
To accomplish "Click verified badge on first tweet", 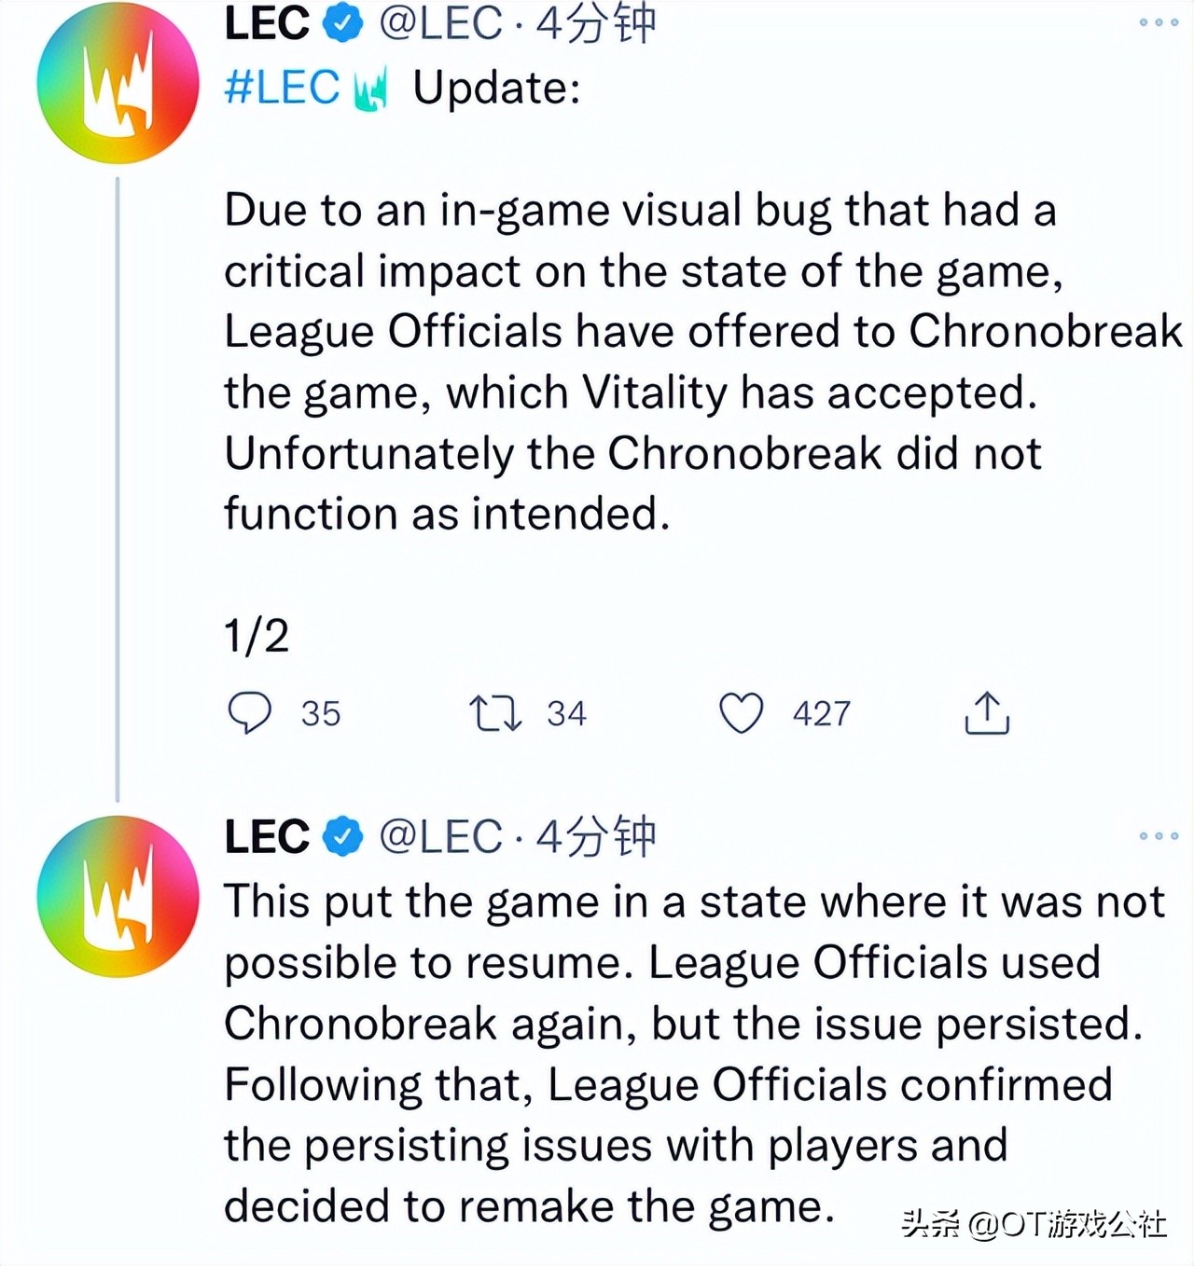I will pyautogui.click(x=342, y=23).
